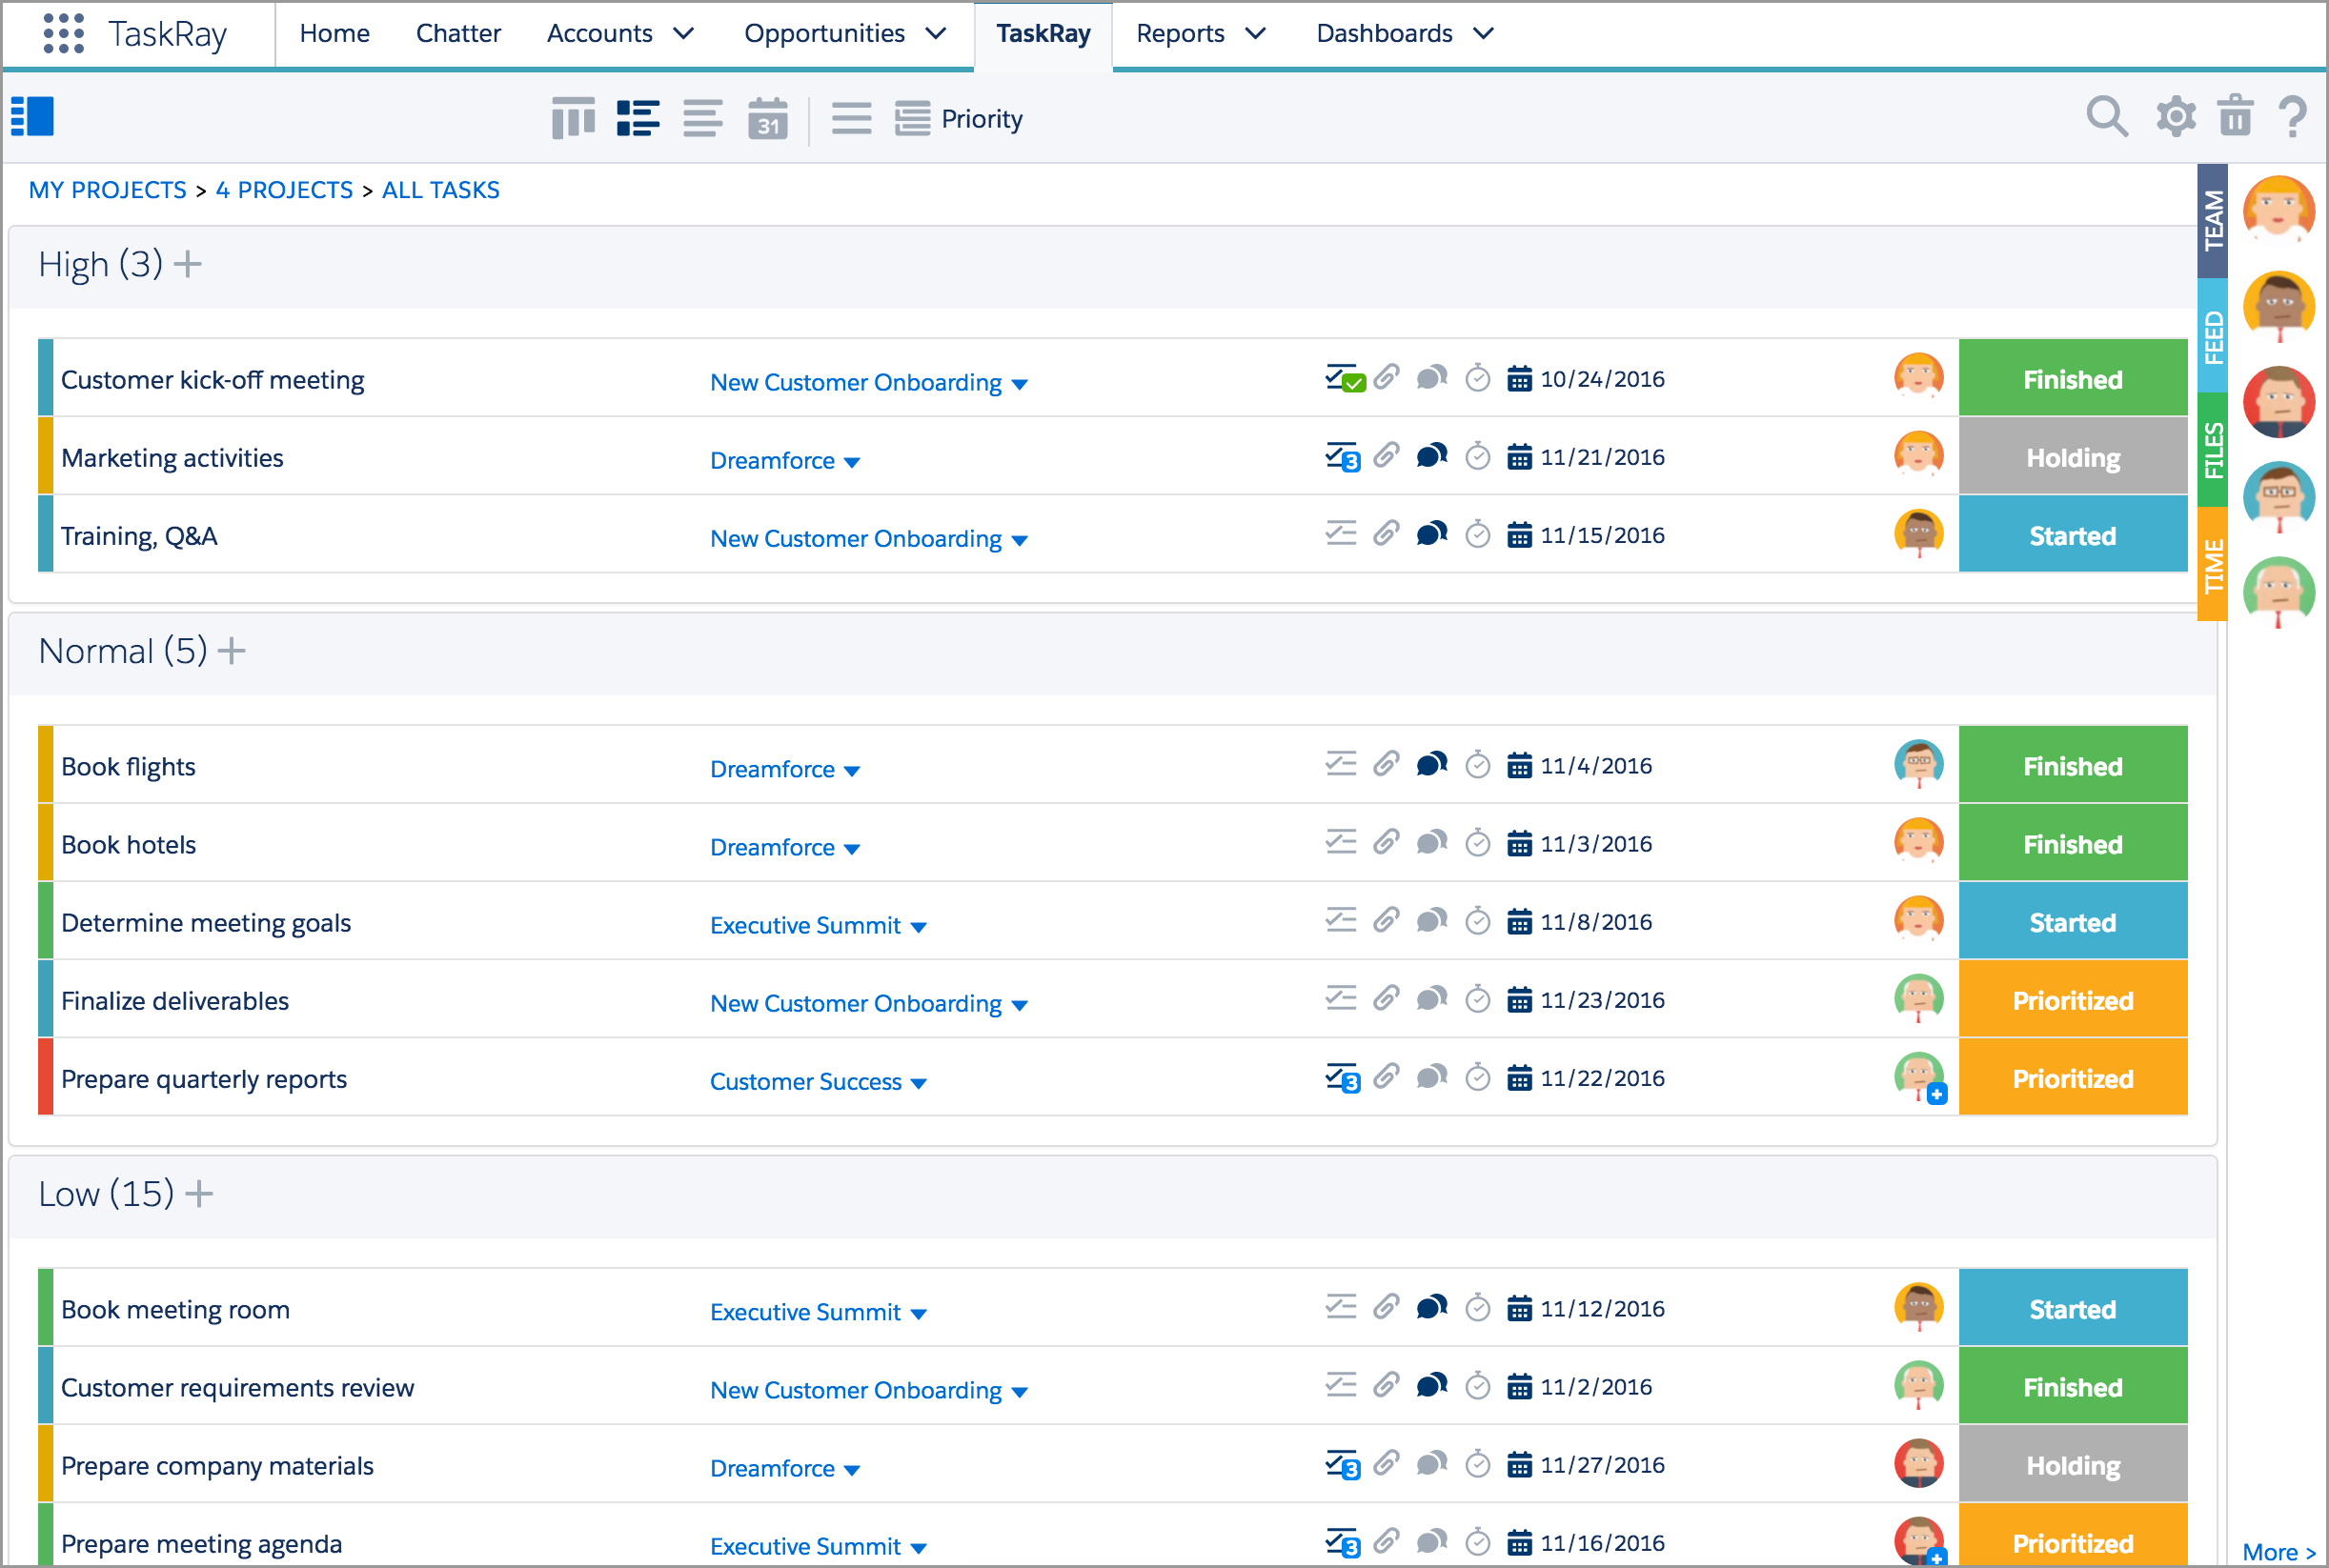Click Started status on Training, Q&A
Image resolution: width=2329 pixels, height=1568 pixels.
click(2073, 534)
